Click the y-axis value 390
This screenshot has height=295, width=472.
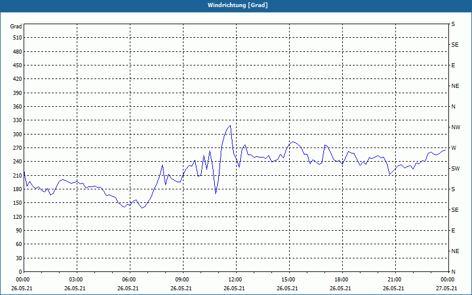tap(17, 93)
